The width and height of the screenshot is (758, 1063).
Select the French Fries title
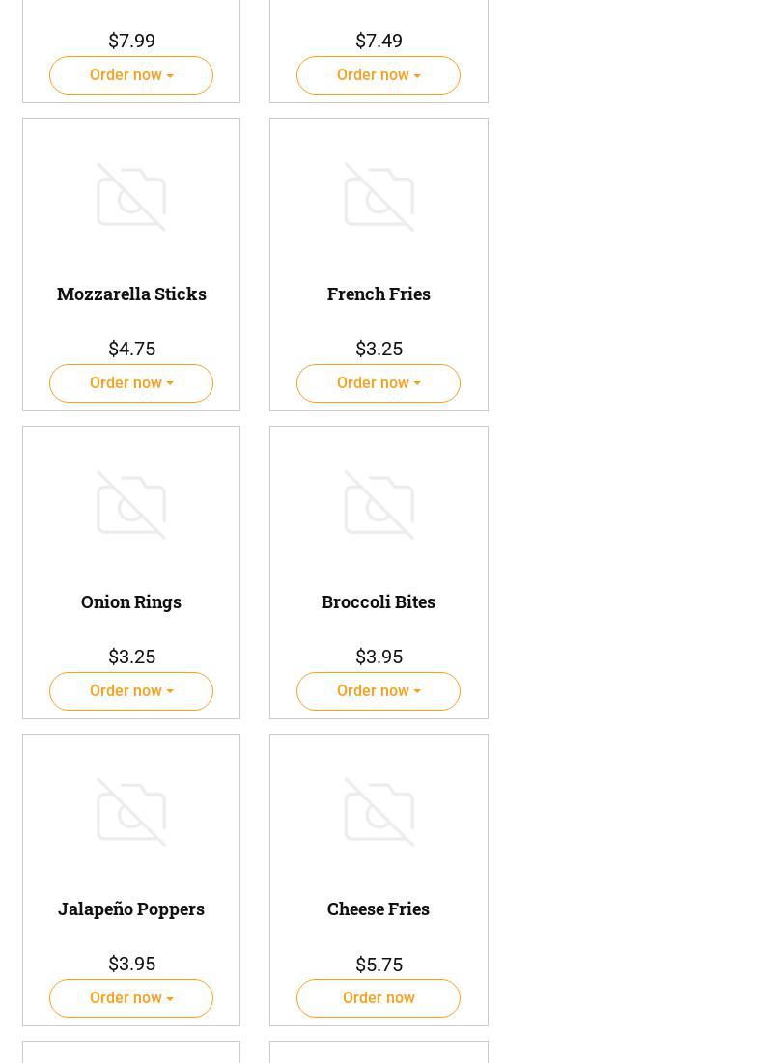[379, 294]
